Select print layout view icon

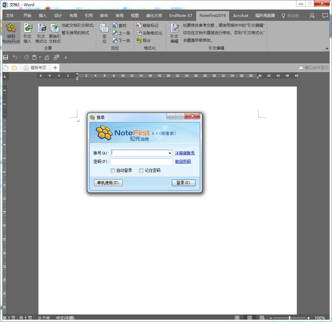tap(250, 318)
